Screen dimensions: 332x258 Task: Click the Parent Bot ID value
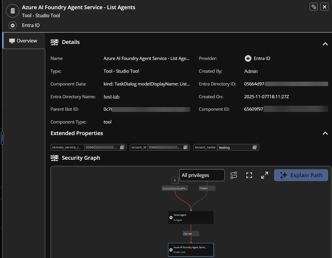click(x=147, y=109)
